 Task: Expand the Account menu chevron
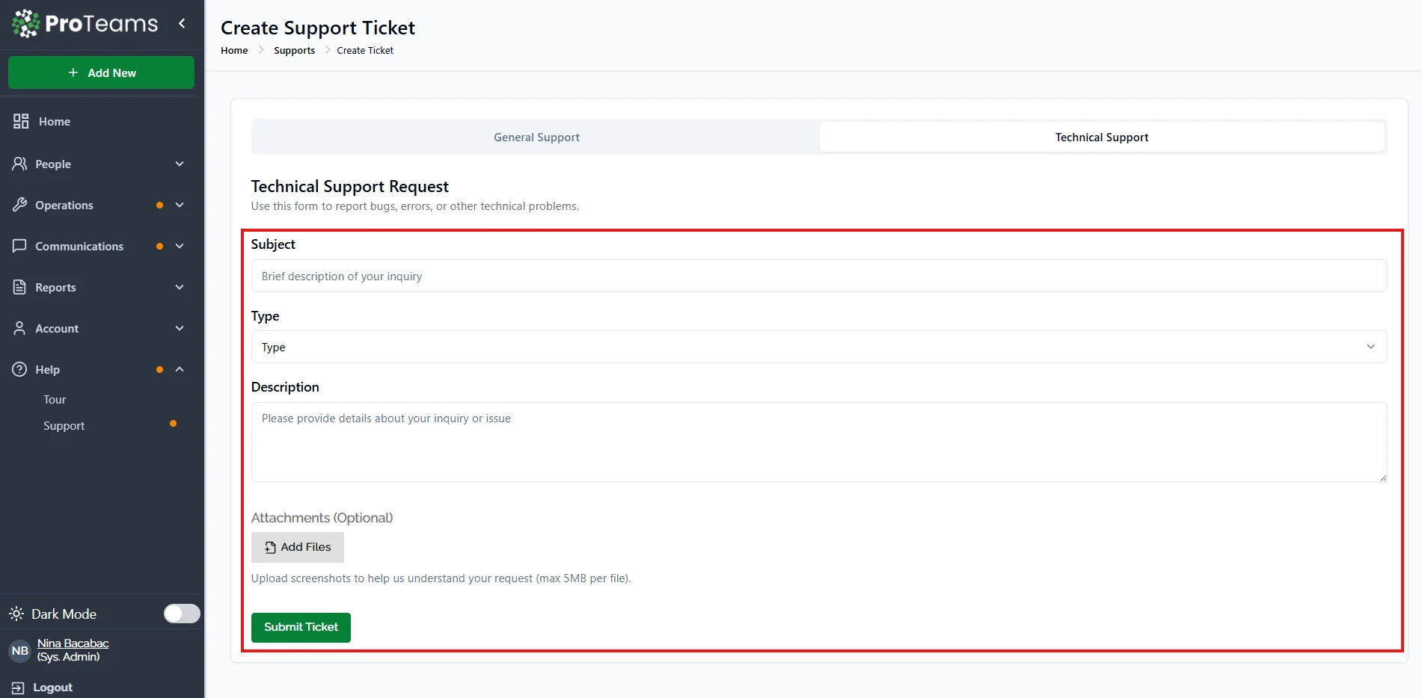click(x=180, y=328)
